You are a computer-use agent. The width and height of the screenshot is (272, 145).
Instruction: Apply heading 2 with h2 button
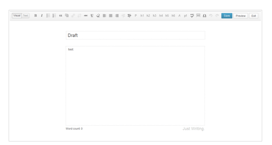(x=148, y=16)
